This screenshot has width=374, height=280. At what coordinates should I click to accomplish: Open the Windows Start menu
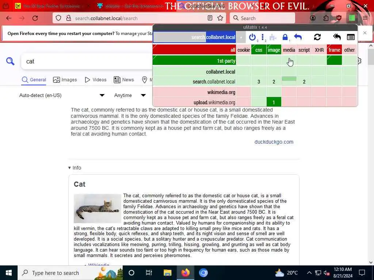pos(9,273)
